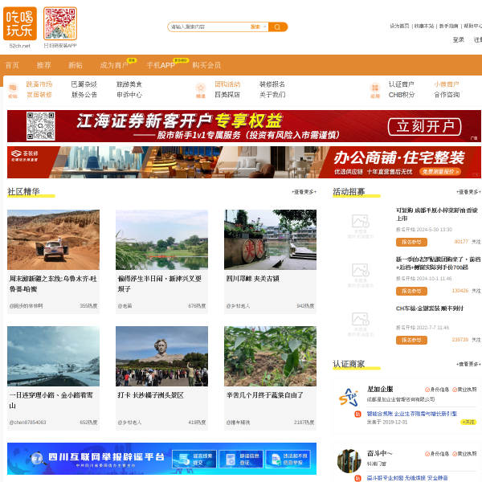482x482 pixels.
Task: Click the 吃喝玩乐 site logo
Action: click(20, 23)
